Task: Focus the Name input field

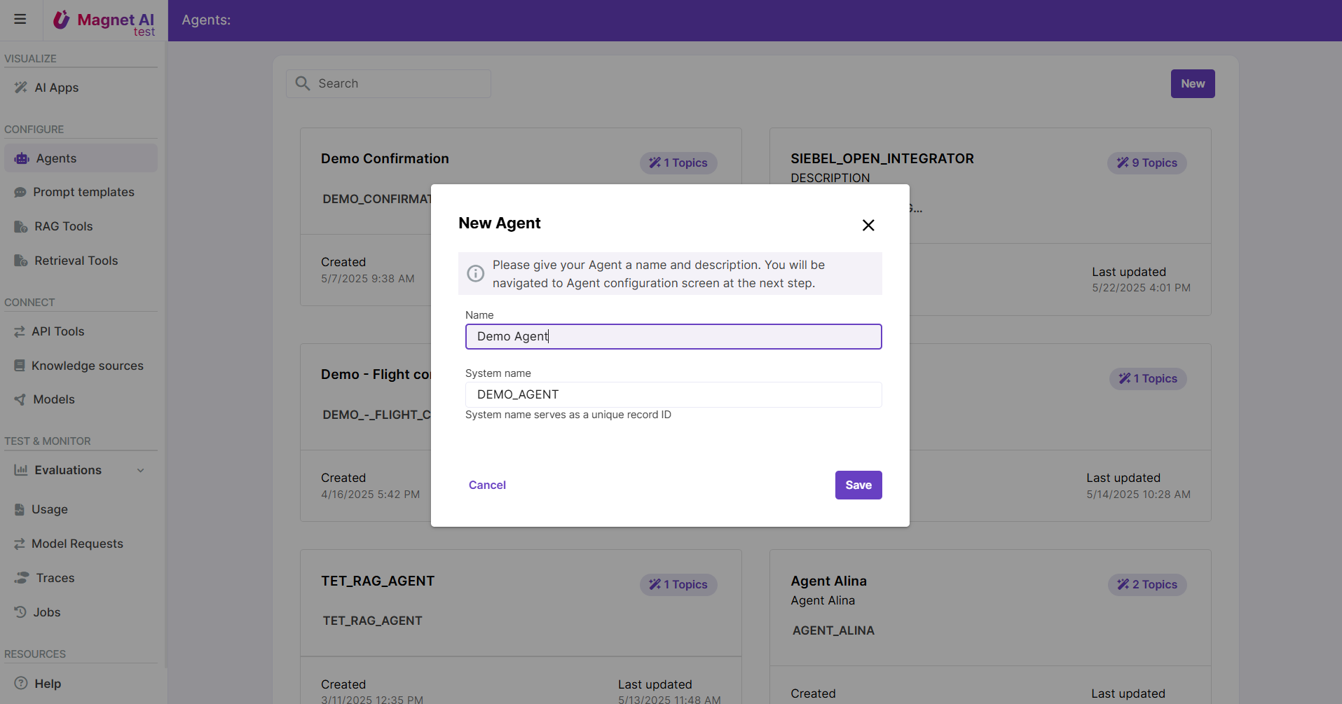Action: 673,336
